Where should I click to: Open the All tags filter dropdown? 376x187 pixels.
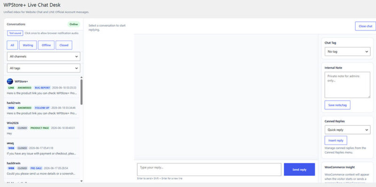pyautogui.click(x=44, y=68)
